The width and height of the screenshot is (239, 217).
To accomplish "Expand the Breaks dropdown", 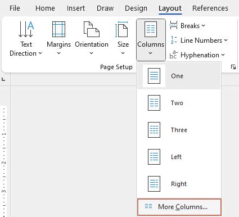I will pyautogui.click(x=187, y=26).
